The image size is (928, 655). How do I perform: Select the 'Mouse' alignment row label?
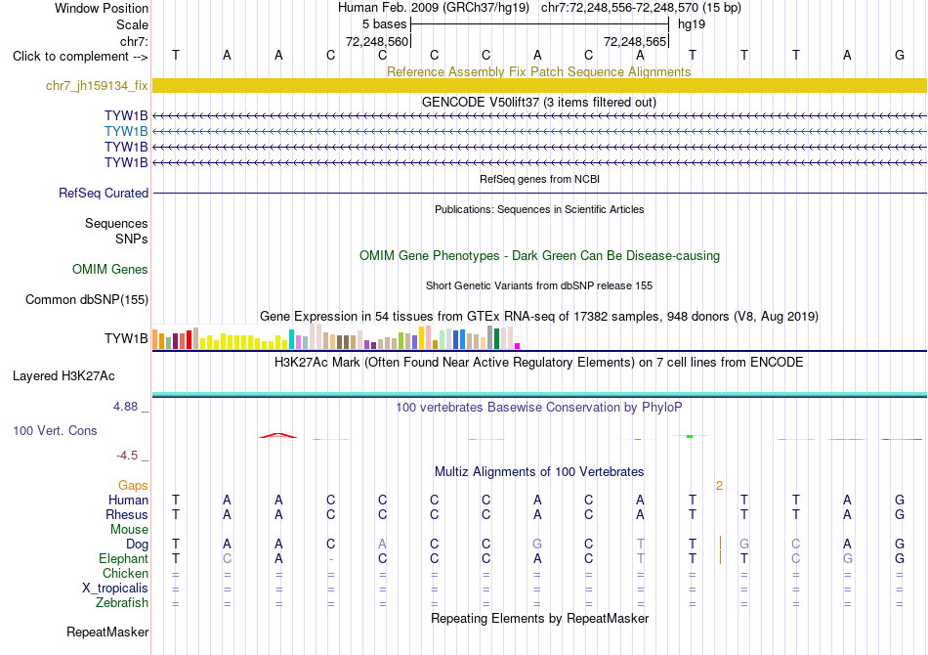coord(129,530)
